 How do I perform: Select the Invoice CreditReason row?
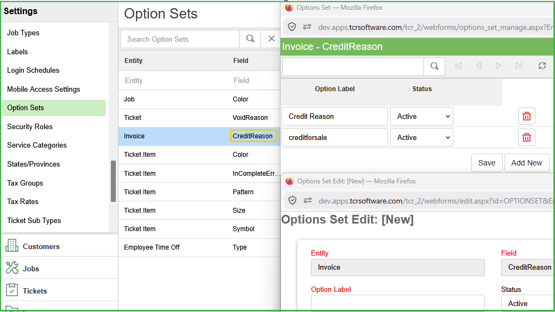[x=199, y=136]
